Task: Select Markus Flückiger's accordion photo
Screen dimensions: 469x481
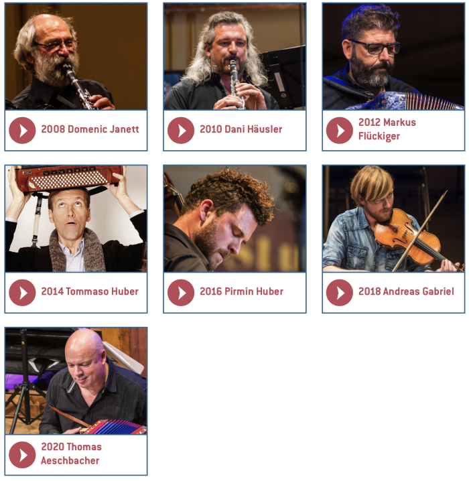Action: pos(393,57)
